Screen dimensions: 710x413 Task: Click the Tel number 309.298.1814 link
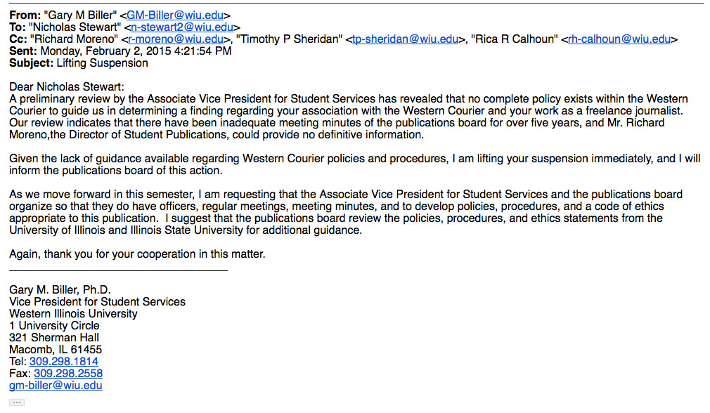click(64, 362)
